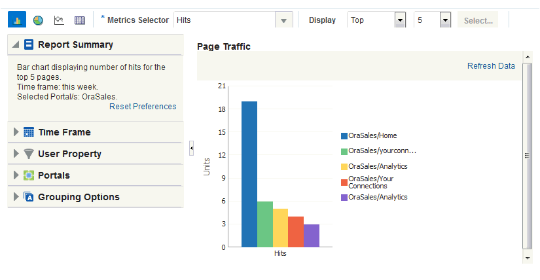Click the Refresh Data link
The height and width of the screenshot is (280, 540).
point(491,66)
